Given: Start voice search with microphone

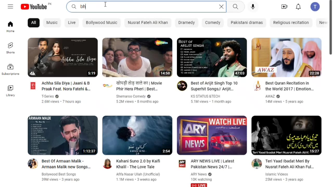Looking at the screenshot, I should click(x=253, y=7).
